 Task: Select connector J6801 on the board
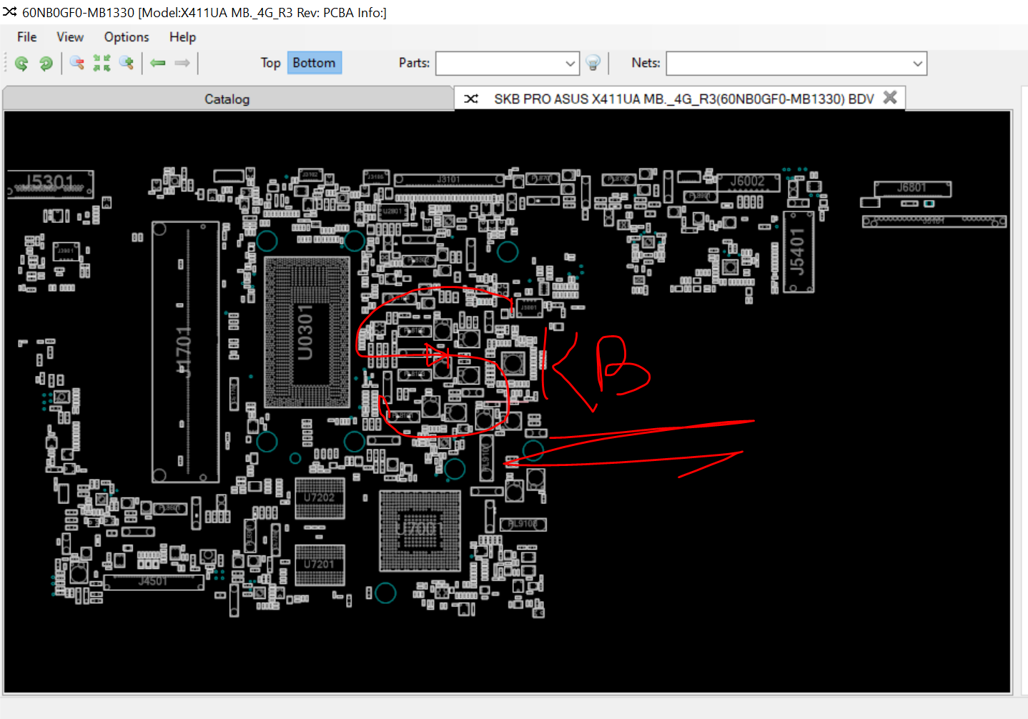[x=912, y=188]
